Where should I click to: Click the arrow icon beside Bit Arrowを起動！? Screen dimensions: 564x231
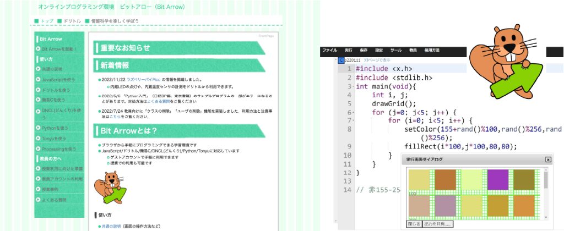pos(38,48)
